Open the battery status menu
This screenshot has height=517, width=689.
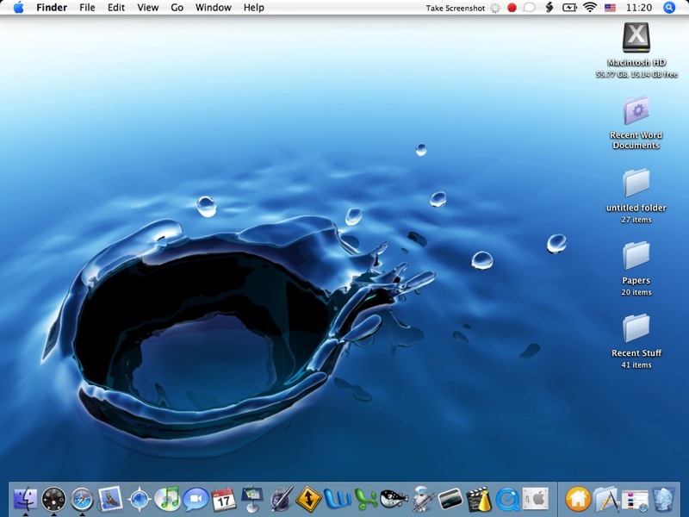tap(569, 8)
